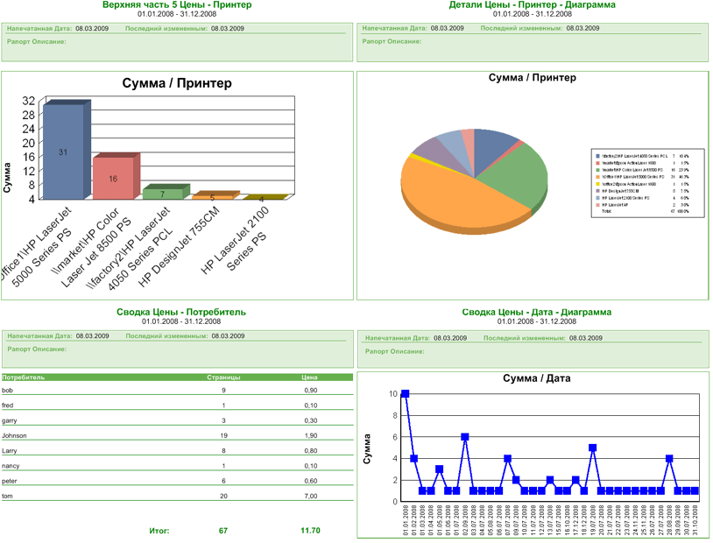713x543 pixels.
Task: Click the "HP DesignJet 755CM" bar chart axis label
Action: tap(180, 247)
